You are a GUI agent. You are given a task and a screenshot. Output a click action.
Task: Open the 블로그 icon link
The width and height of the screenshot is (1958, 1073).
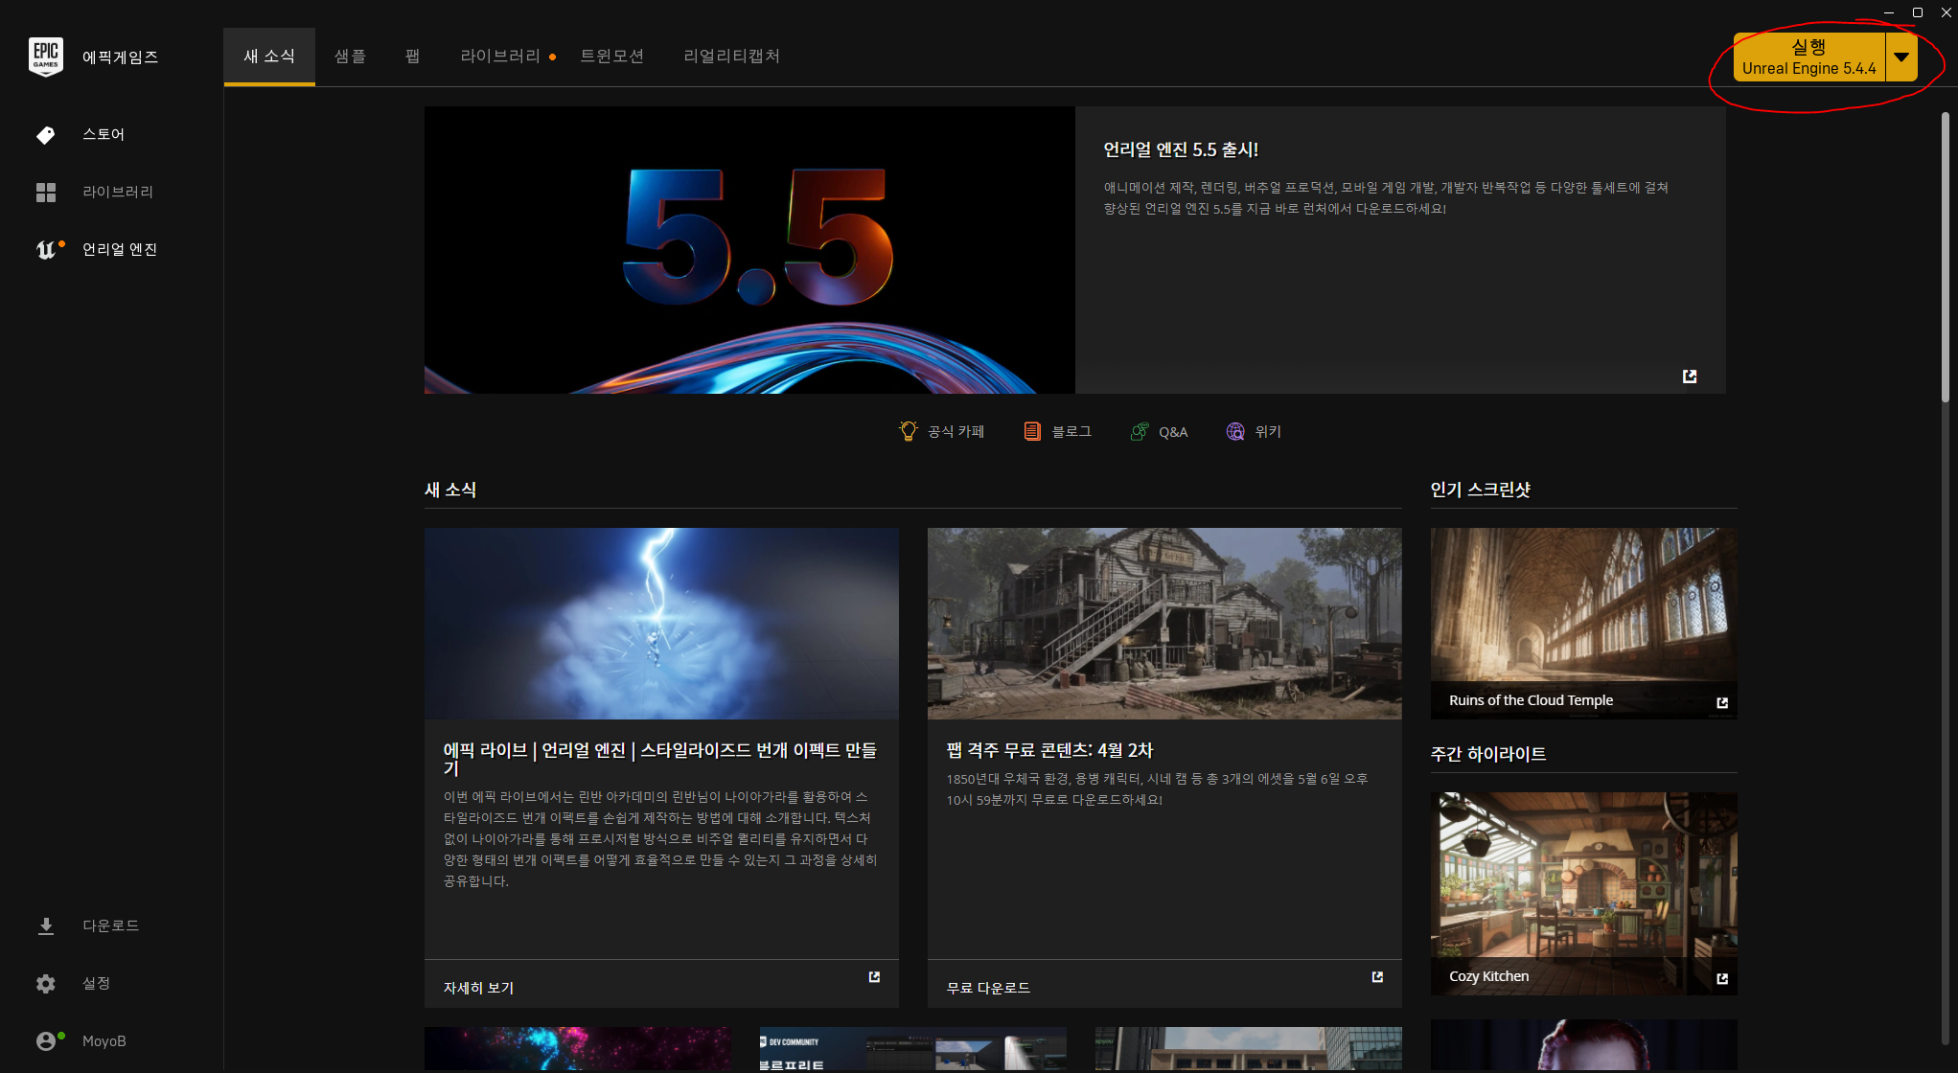click(1032, 431)
